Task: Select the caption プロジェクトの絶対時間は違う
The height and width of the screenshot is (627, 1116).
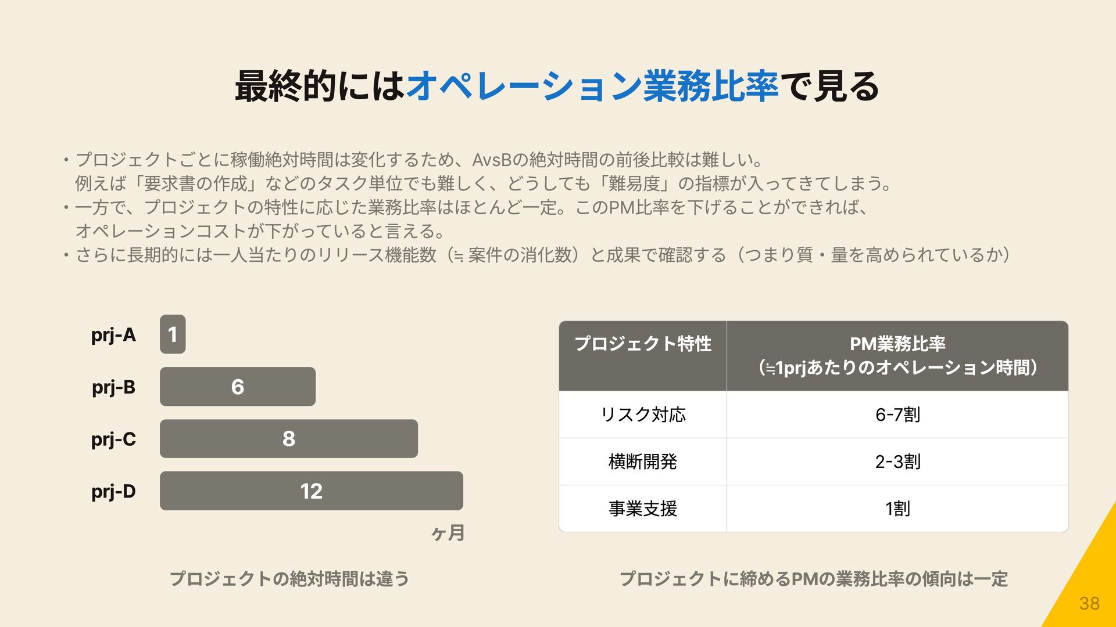Action: (x=289, y=579)
